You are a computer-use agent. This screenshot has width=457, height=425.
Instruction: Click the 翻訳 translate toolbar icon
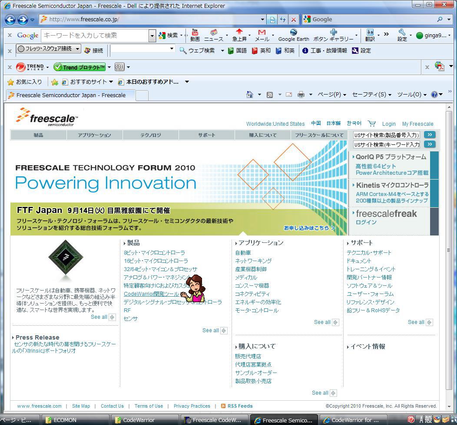pyautogui.click(x=370, y=35)
